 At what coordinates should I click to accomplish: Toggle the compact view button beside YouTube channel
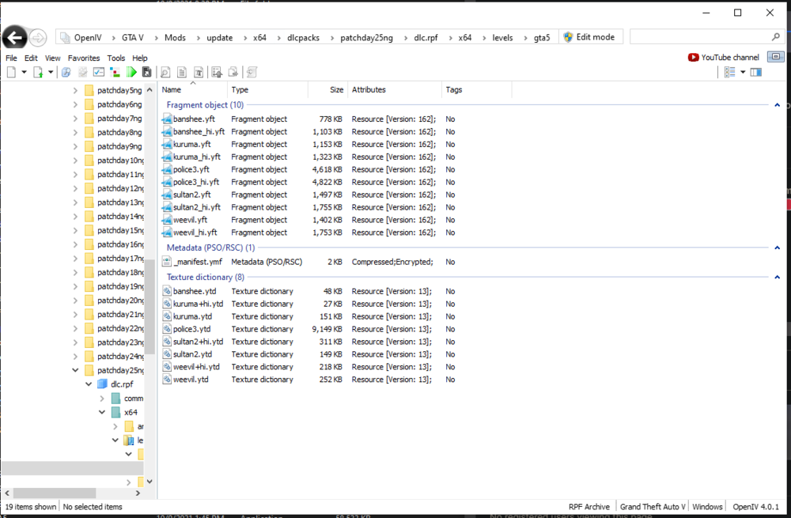pos(775,57)
